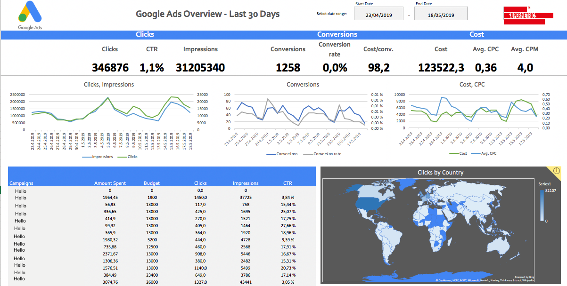The width and height of the screenshot is (567, 286).
Task: Select the total clicks value 346876
Action: pos(110,68)
